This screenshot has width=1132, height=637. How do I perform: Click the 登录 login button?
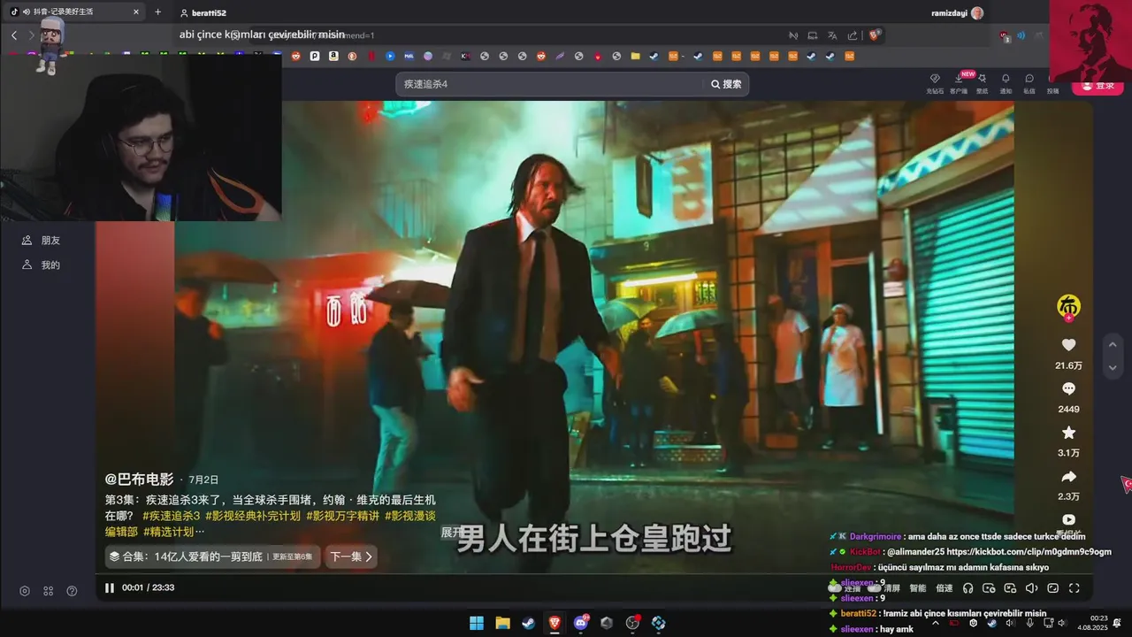1098,86
